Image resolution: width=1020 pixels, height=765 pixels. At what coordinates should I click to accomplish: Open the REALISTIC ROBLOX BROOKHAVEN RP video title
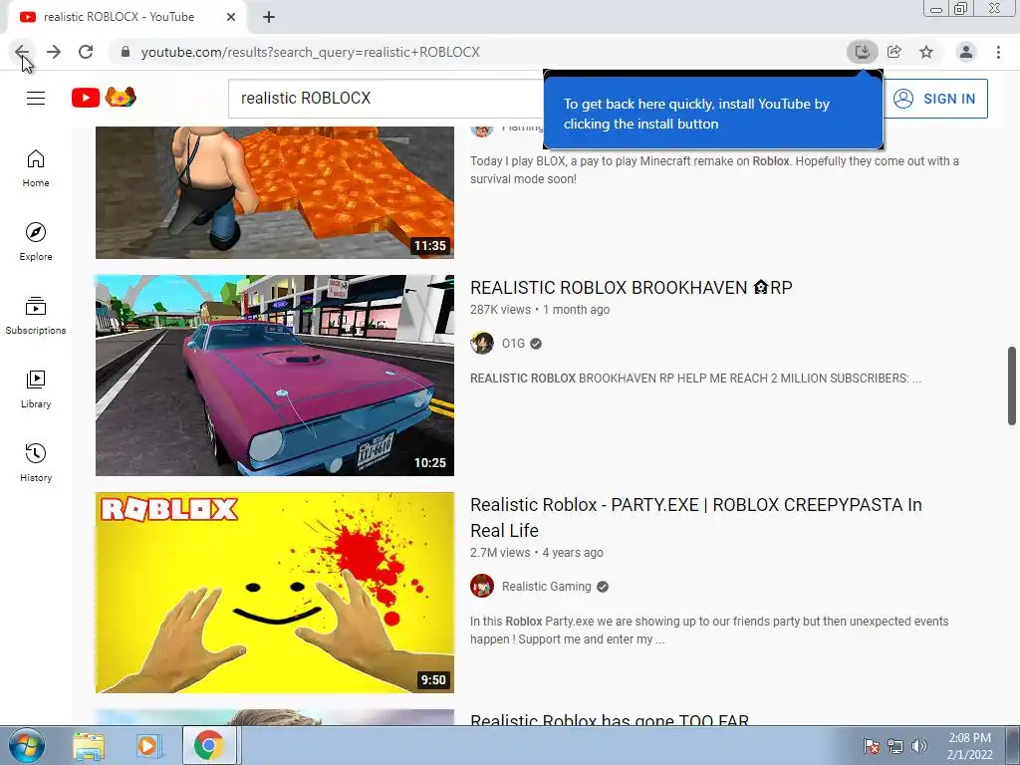[x=631, y=288]
